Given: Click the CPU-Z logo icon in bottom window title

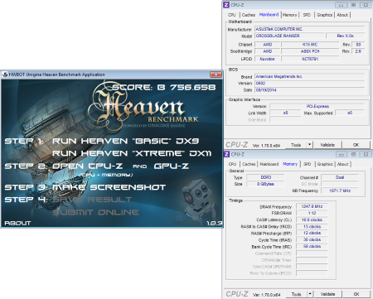Looking at the screenshot, I should pyautogui.click(x=226, y=154).
